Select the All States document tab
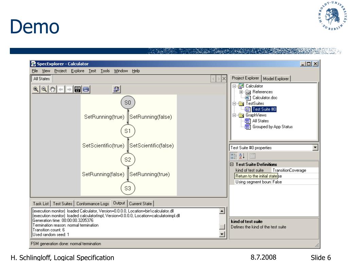Screen dimensions: 348x261 41,79
